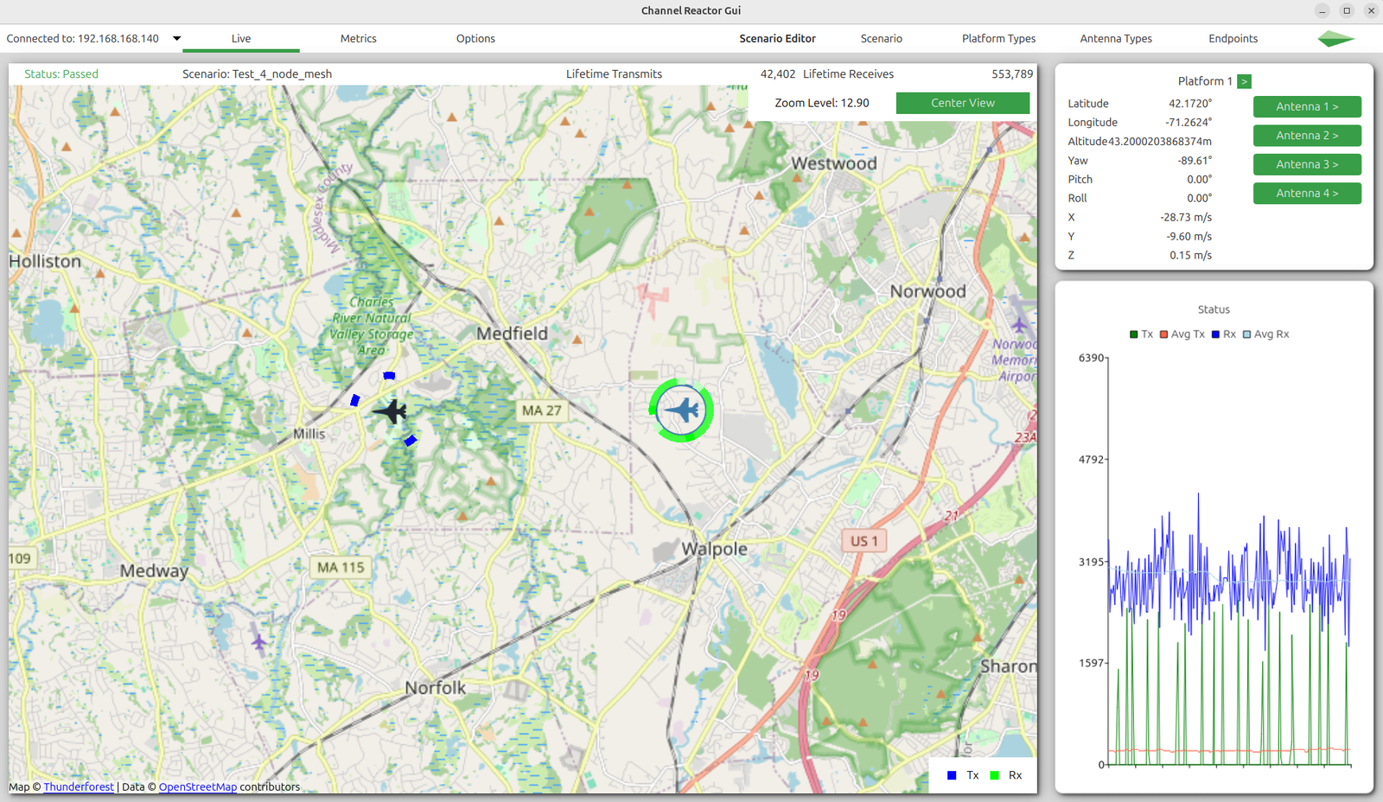Open the OpenStreetMap contributors link
This screenshot has height=802, width=1383.
point(198,786)
